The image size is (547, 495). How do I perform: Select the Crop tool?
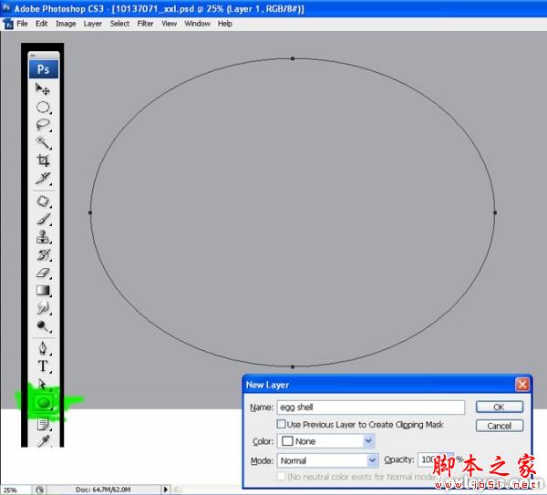click(x=43, y=160)
